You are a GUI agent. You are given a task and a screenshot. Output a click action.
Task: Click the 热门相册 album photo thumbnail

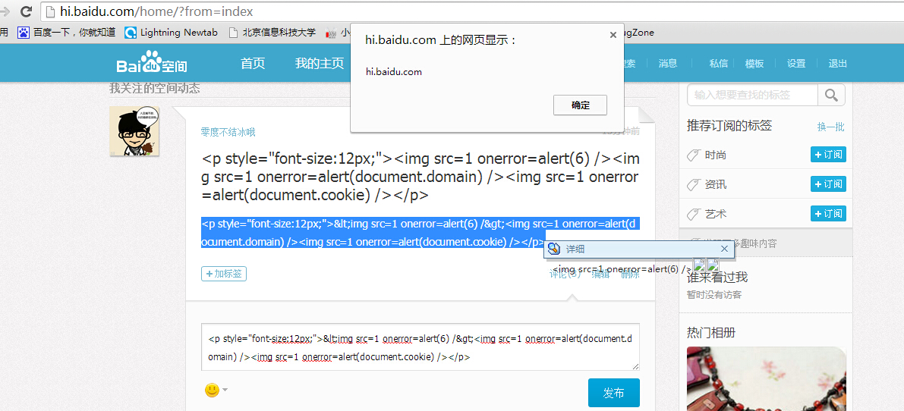(x=766, y=378)
